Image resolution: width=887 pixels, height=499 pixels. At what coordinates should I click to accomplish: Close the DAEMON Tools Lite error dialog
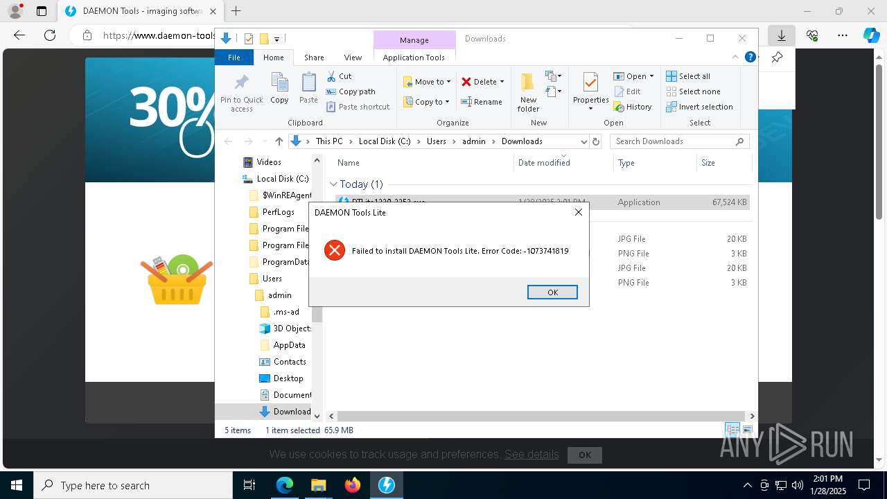click(579, 212)
